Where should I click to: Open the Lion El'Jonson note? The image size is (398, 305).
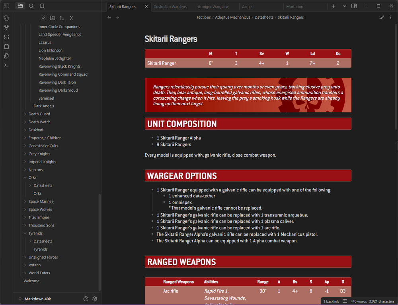(x=50, y=50)
